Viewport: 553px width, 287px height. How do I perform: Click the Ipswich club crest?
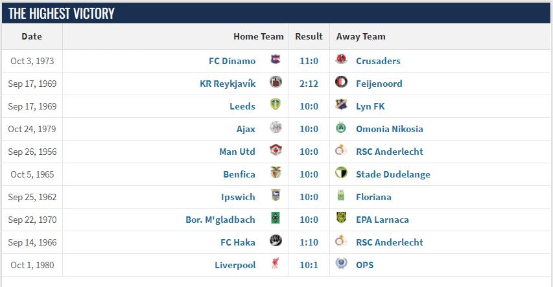click(x=276, y=195)
